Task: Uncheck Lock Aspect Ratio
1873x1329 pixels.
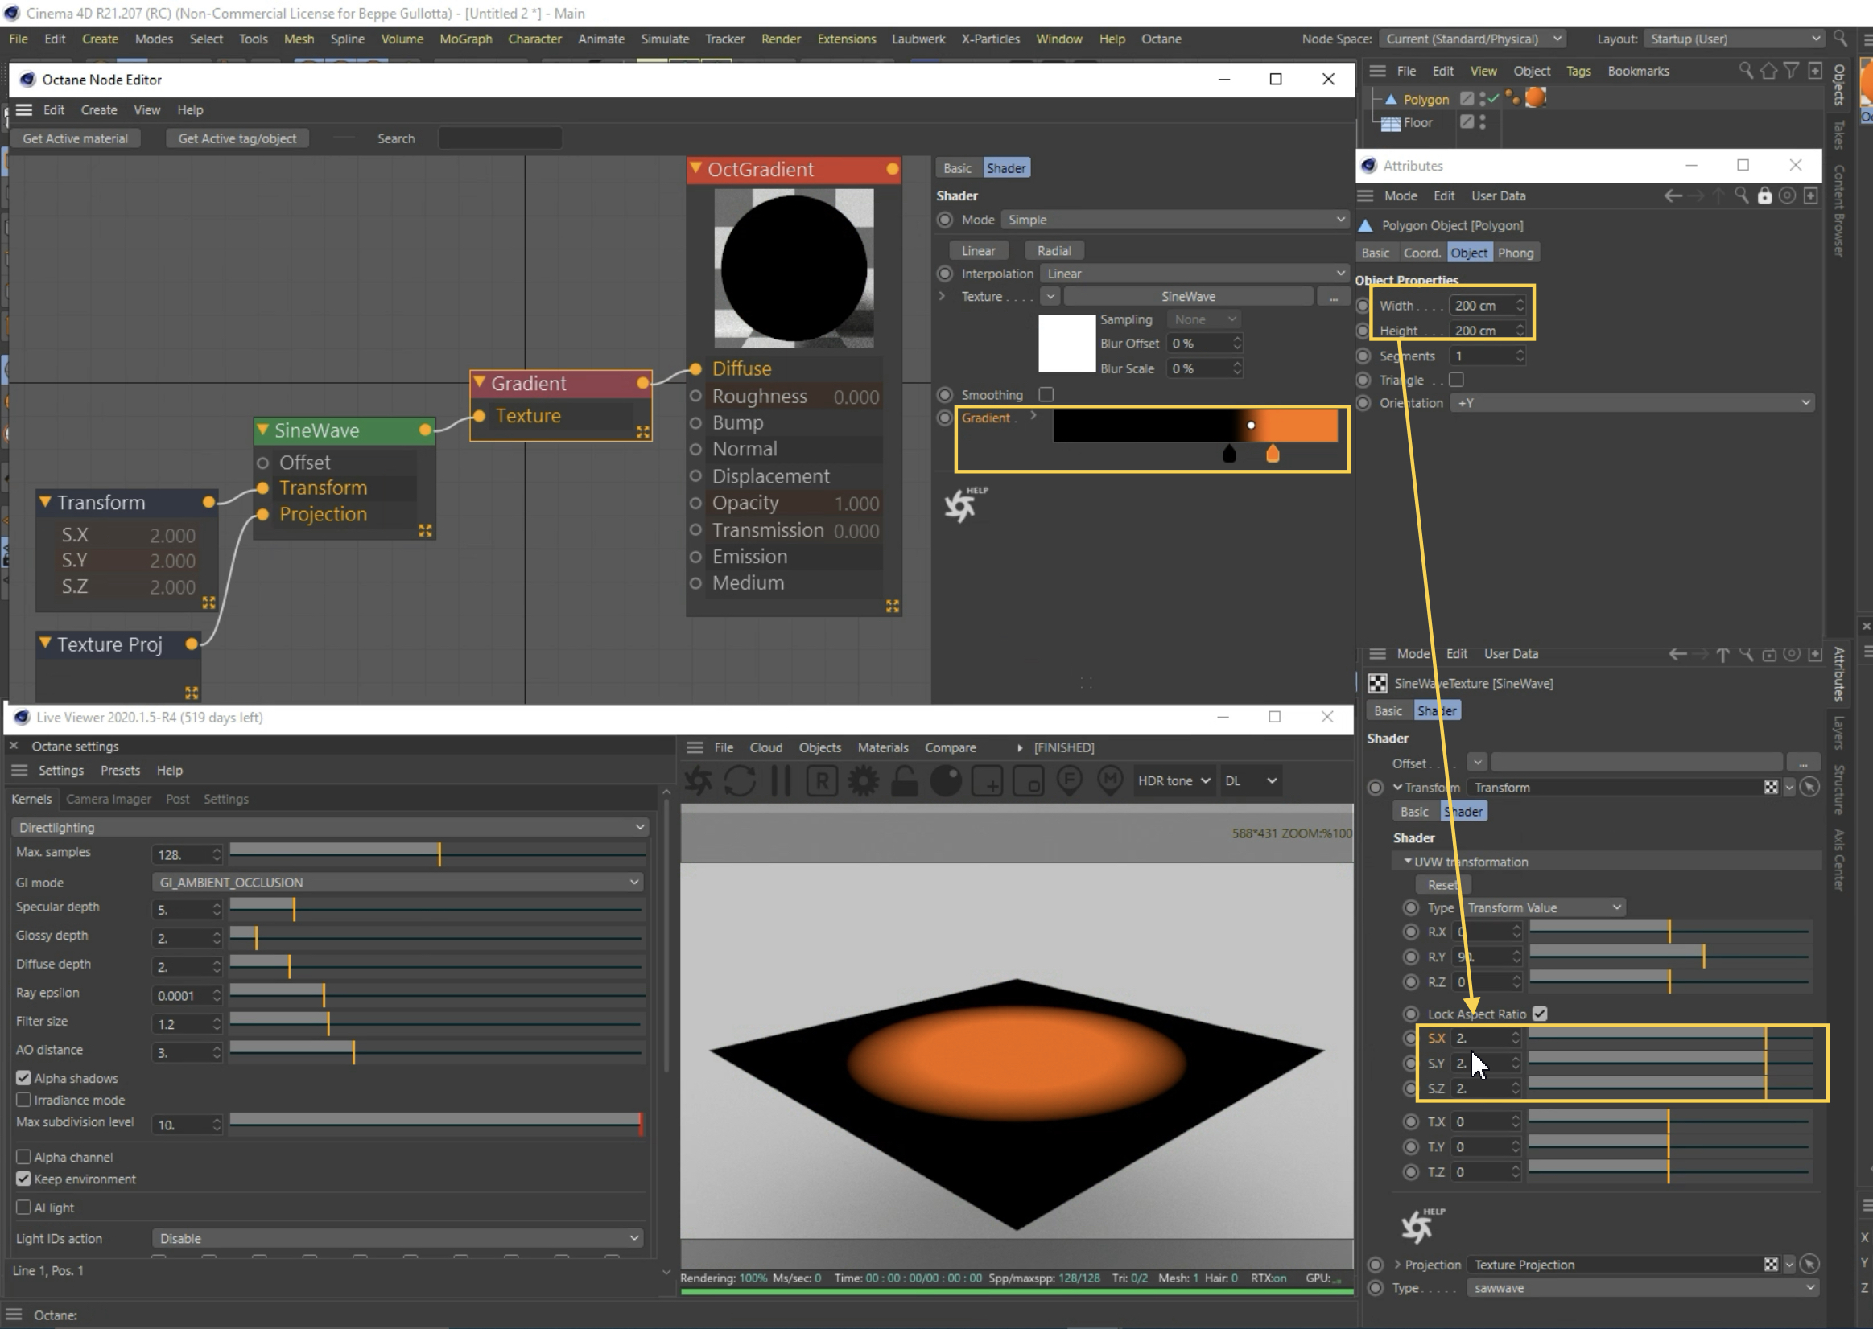Action: click(1539, 1013)
